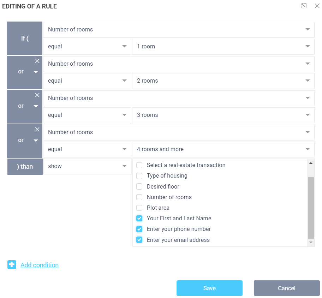Check the 'Plot area' checkbox
Image resolution: width=322 pixels, height=298 pixels.
[x=139, y=208]
